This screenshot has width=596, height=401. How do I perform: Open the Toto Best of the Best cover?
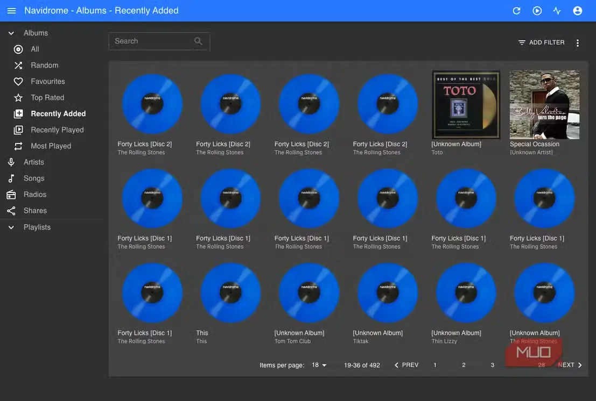[x=466, y=105]
